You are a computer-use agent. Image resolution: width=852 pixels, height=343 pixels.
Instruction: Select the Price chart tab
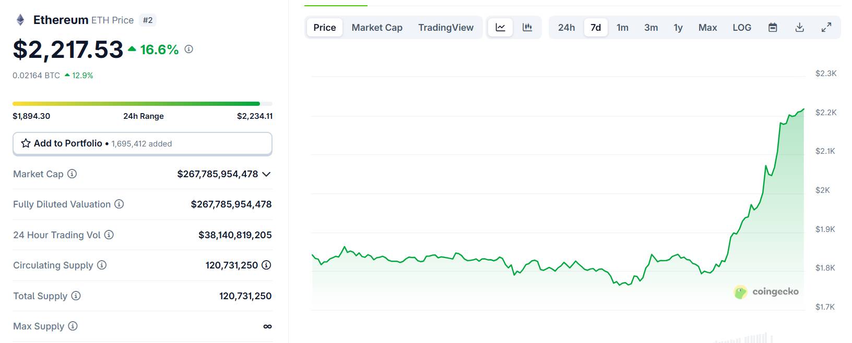coord(325,28)
